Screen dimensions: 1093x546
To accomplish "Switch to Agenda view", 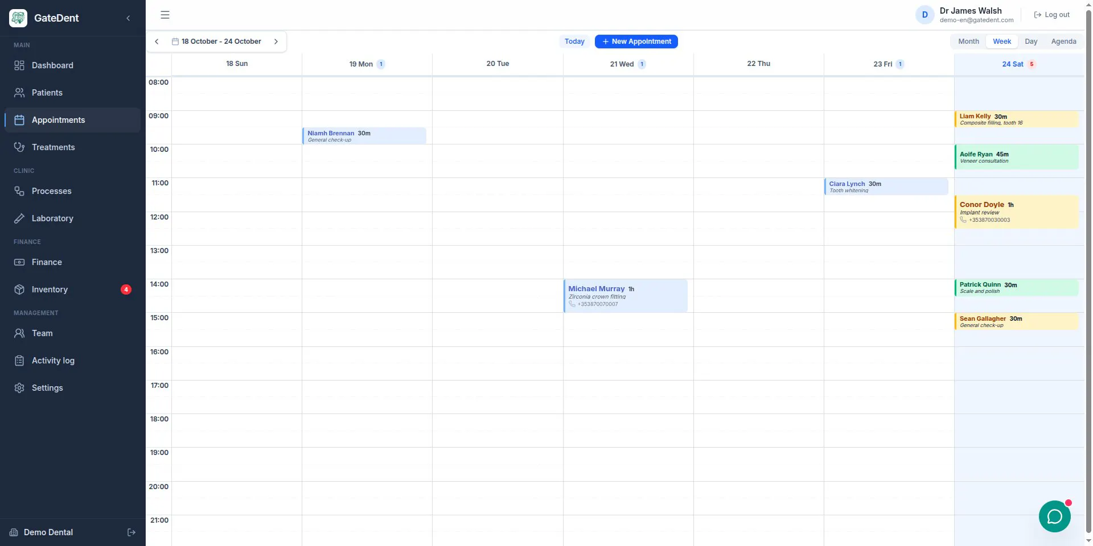I will (x=1063, y=42).
